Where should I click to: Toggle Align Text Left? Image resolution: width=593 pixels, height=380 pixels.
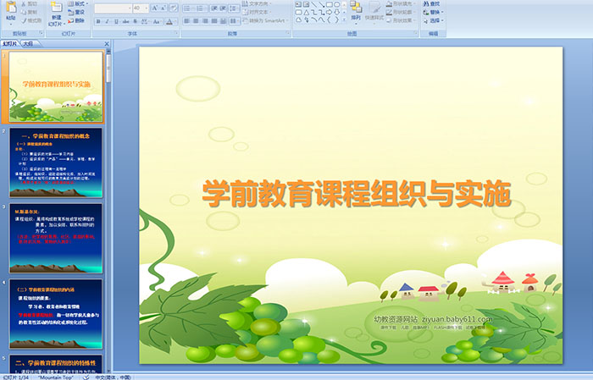(187, 21)
